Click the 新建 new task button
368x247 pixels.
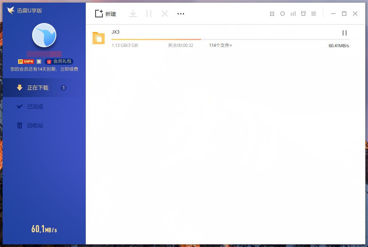(105, 14)
